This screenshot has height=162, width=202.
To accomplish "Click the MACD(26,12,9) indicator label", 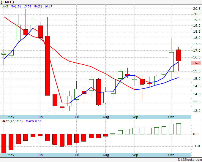I will [x=12, y=121].
